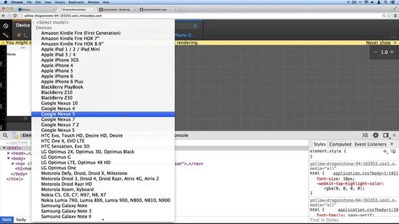The height and width of the screenshot is (224, 399).
Task: Select html breadcrumb at bottom
Action: point(7,220)
